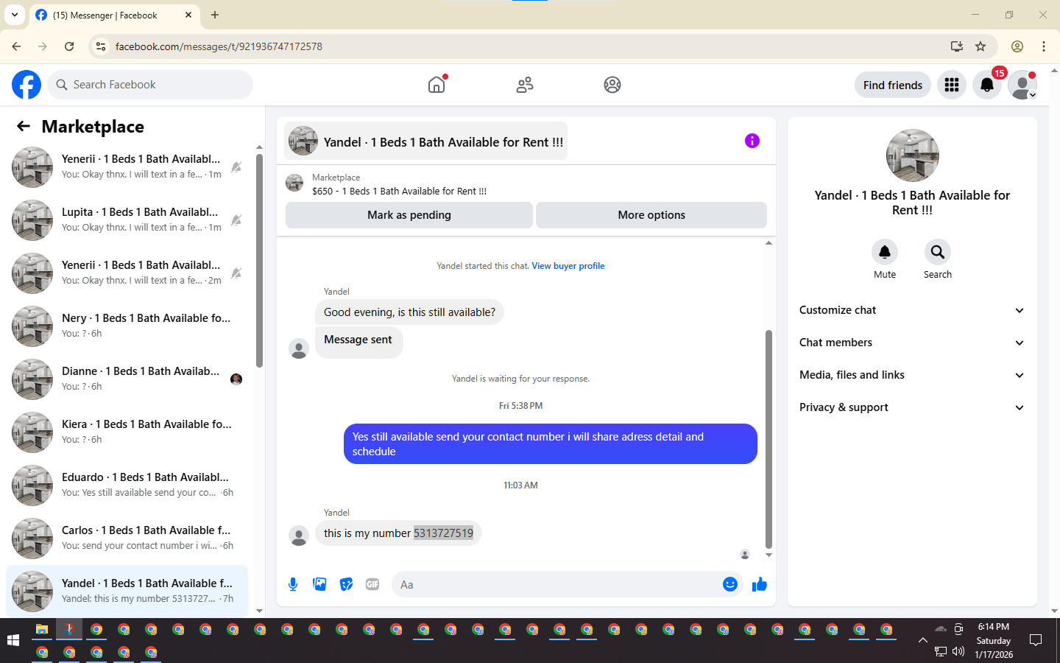Open the Windows Start button
Screen dimensions: 1060x663
pyautogui.click(x=13, y=640)
